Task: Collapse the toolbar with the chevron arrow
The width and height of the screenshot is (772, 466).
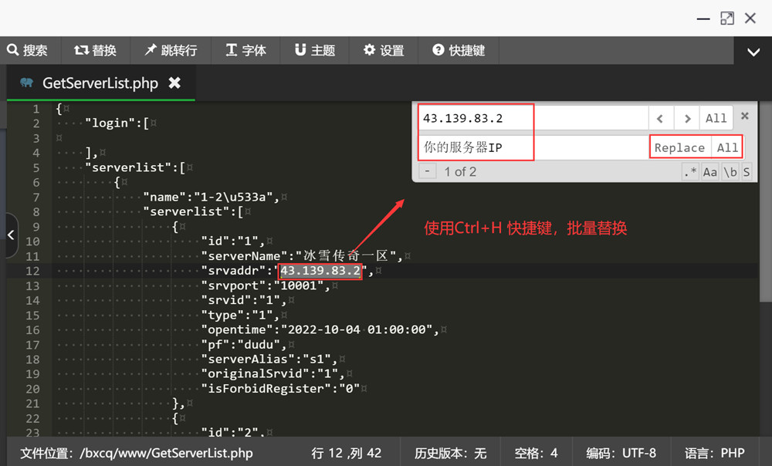Action: 753,52
